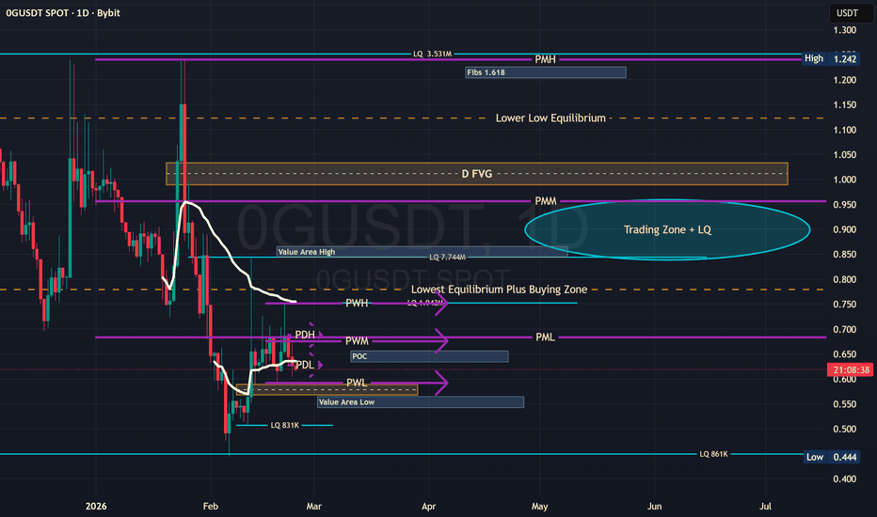Click the Value Area Low box
877x517 pixels.
421,402
